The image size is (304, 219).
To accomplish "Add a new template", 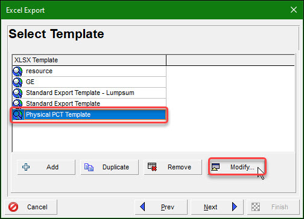I will click(x=46, y=167).
